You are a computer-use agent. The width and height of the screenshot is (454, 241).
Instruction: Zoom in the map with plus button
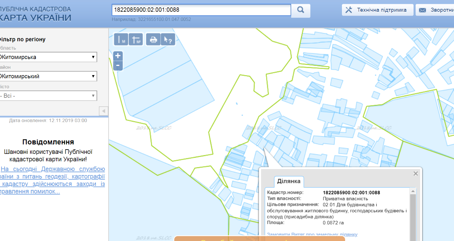click(x=118, y=56)
